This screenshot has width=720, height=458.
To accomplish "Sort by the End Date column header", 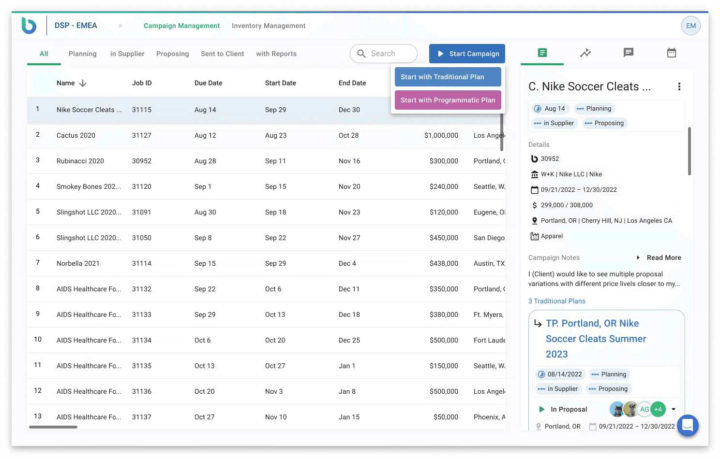I will [x=352, y=83].
